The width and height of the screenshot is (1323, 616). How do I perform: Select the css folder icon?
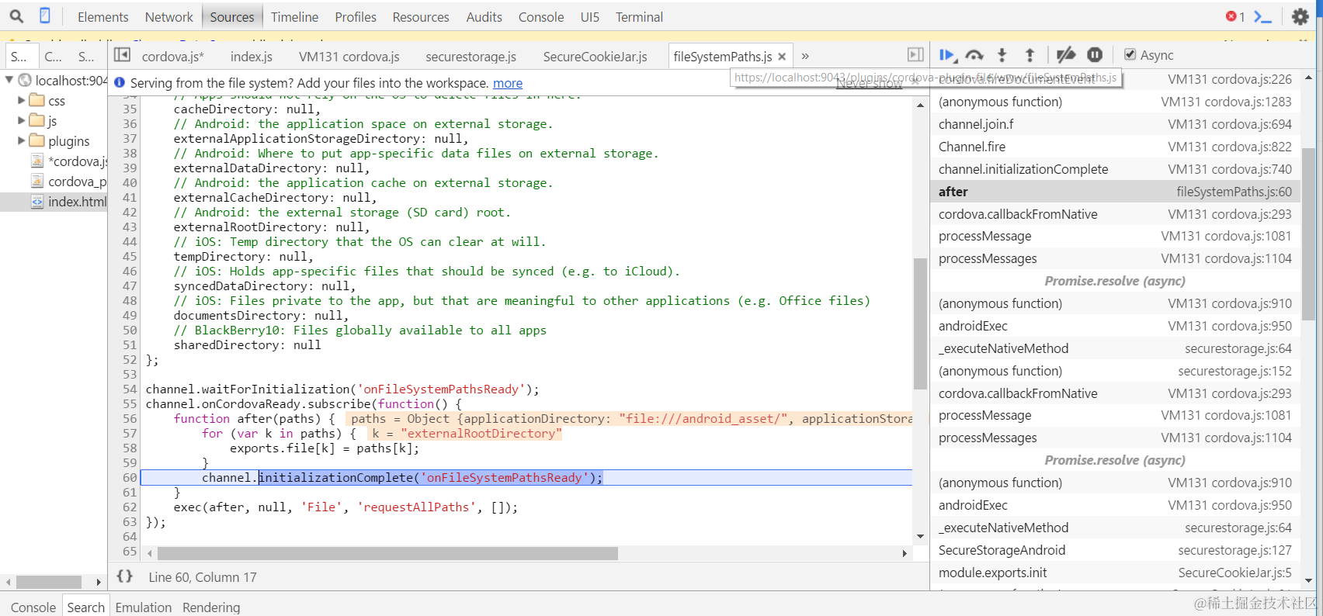click(36, 100)
